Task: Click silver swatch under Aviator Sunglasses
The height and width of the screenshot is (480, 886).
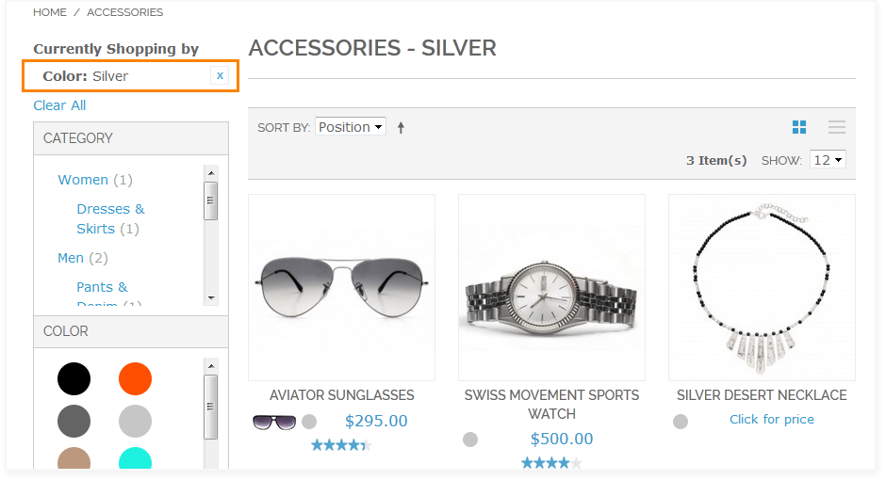Action: (309, 422)
